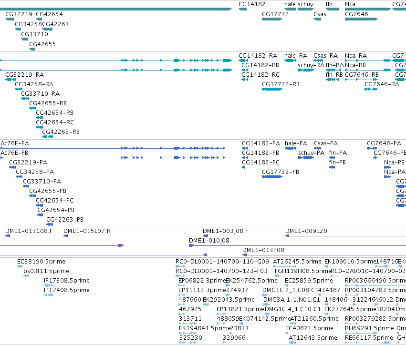The height and width of the screenshot is (345, 406).
Task: Select the CG14182-PA protein label
Action: point(261,143)
